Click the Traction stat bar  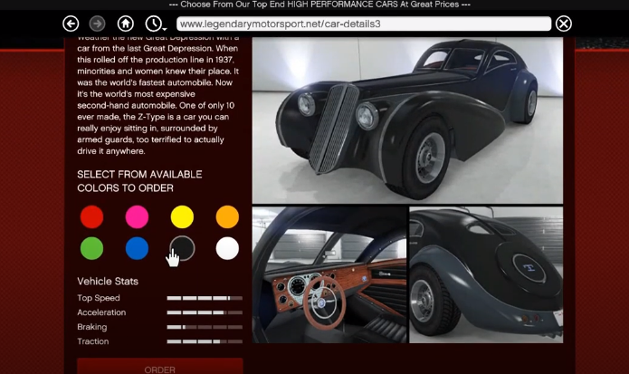pyautogui.click(x=205, y=341)
